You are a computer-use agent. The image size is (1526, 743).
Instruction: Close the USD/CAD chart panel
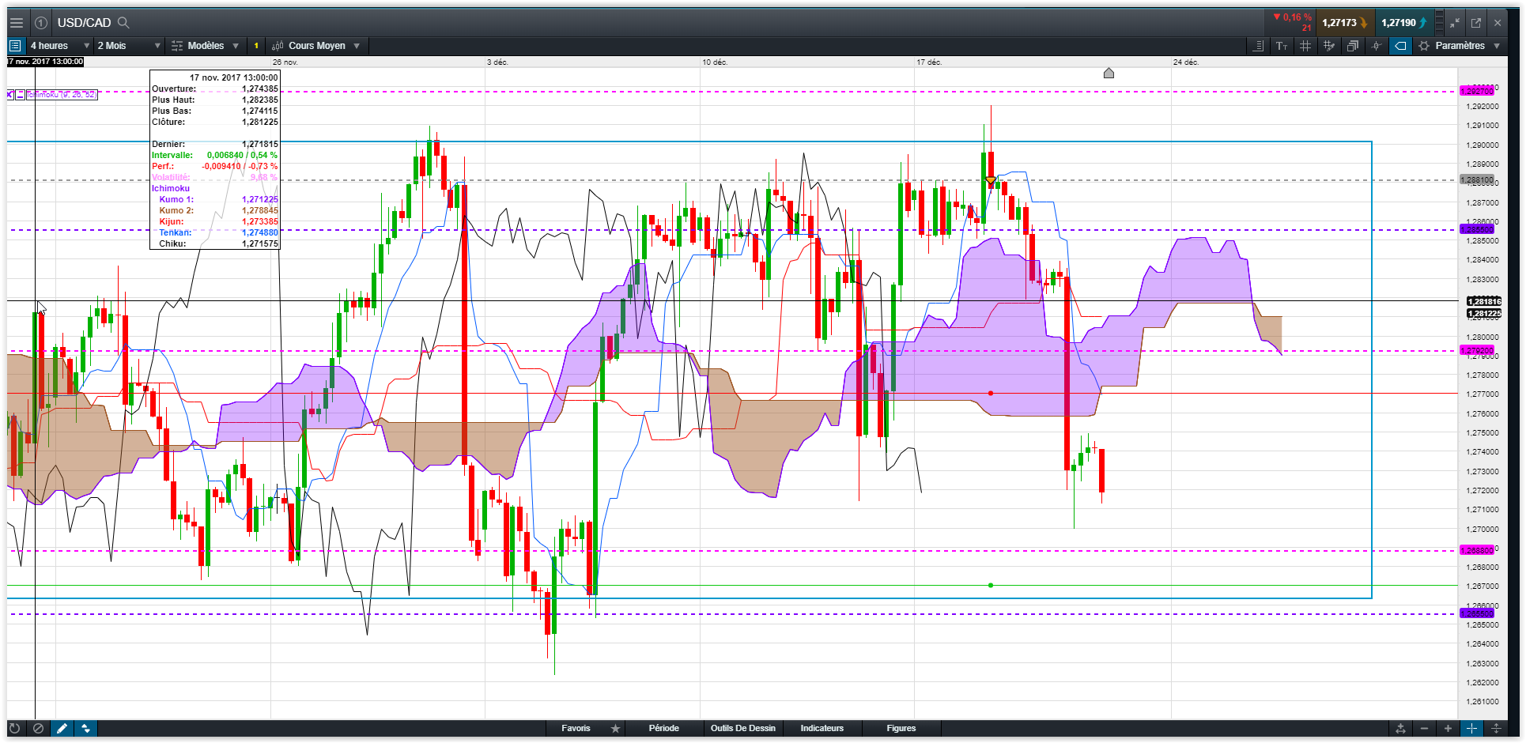click(x=1498, y=23)
